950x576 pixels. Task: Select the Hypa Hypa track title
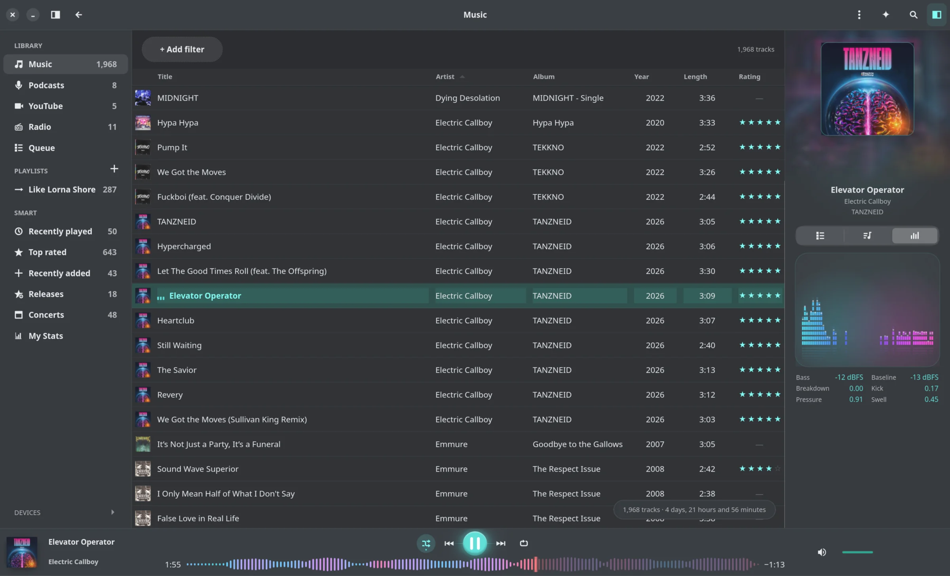tap(178, 123)
